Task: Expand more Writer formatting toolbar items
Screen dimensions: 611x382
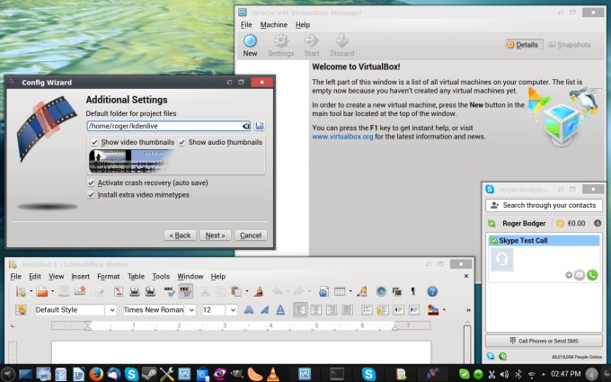Action: point(468,310)
